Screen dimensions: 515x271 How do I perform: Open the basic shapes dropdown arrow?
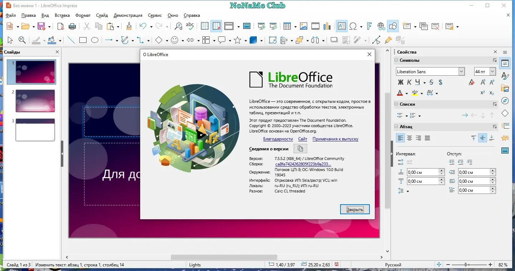coord(166,41)
